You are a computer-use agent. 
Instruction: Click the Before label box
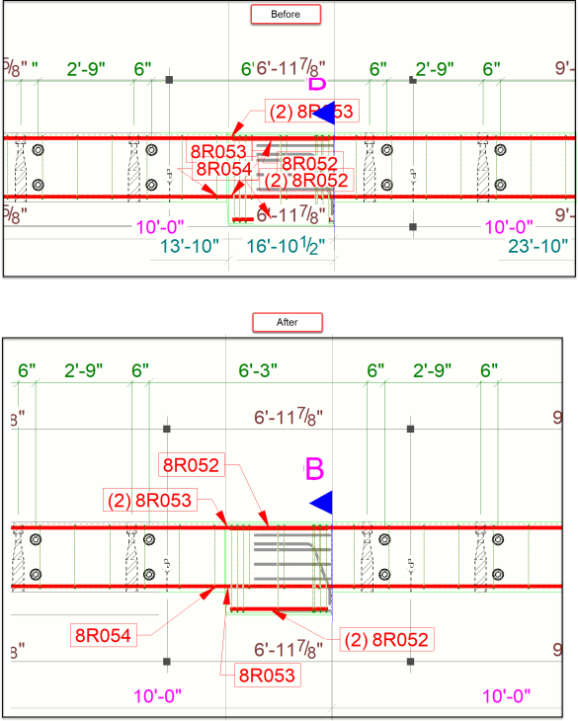click(286, 14)
